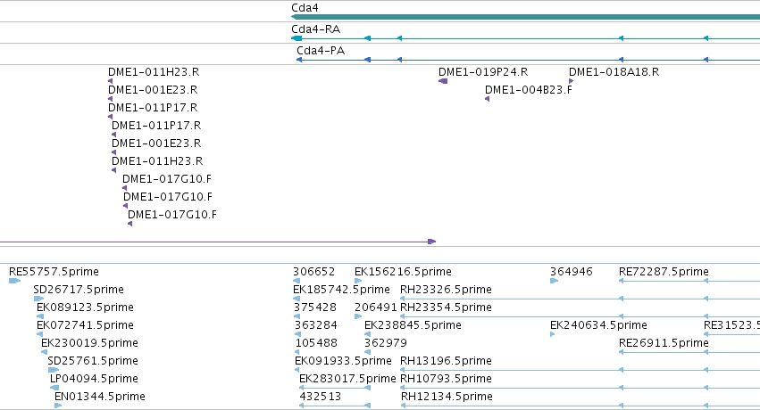Select EST EK230019.5prime
Image resolution: width=760 pixels, height=410 pixels.
click(89, 343)
